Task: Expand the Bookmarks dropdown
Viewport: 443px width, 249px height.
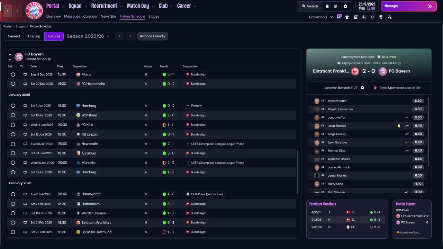Action: [x=321, y=17]
